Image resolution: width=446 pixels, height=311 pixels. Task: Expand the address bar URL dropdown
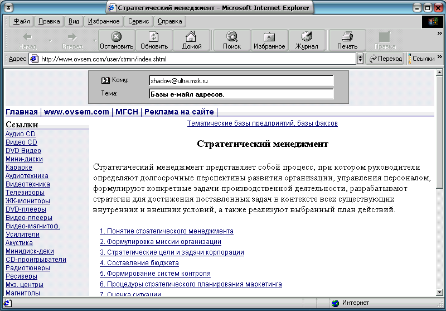360,59
